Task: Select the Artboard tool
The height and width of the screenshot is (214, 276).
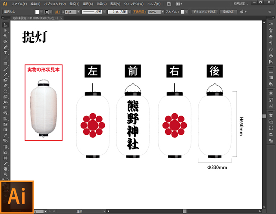Action: [x=5, y=158]
